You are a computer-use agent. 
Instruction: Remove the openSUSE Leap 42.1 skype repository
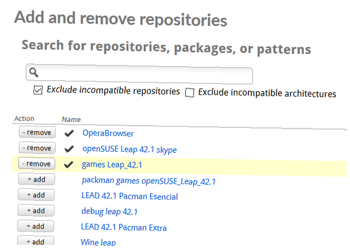(x=37, y=148)
